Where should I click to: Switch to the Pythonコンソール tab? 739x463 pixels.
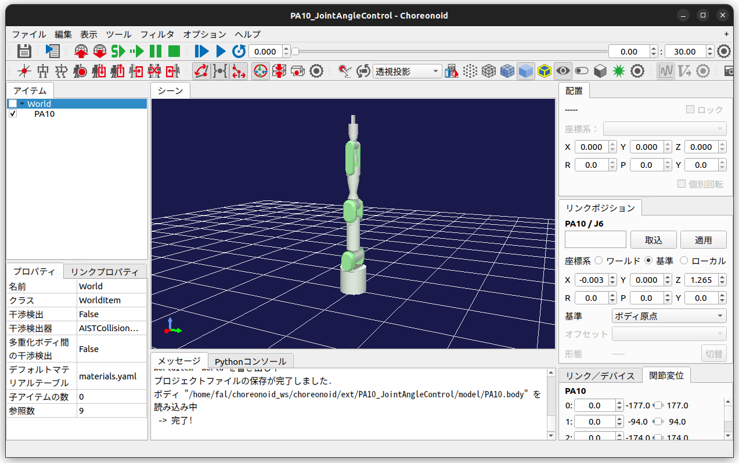pos(250,361)
